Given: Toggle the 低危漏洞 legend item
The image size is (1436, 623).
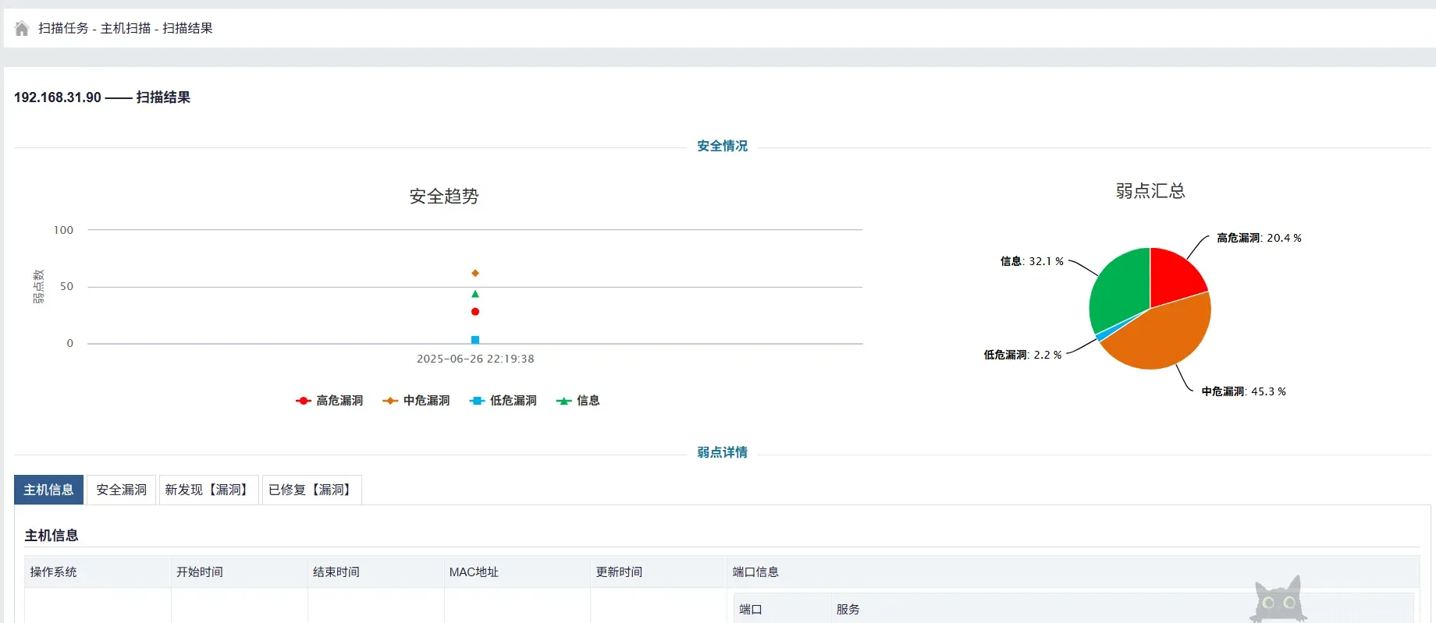Looking at the screenshot, I should tap(503, 401).
